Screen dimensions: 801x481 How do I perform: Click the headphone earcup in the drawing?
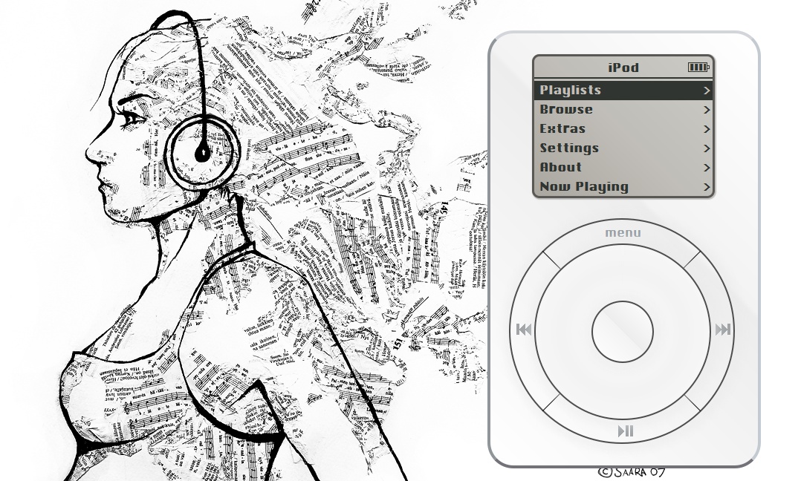point(202,152)
